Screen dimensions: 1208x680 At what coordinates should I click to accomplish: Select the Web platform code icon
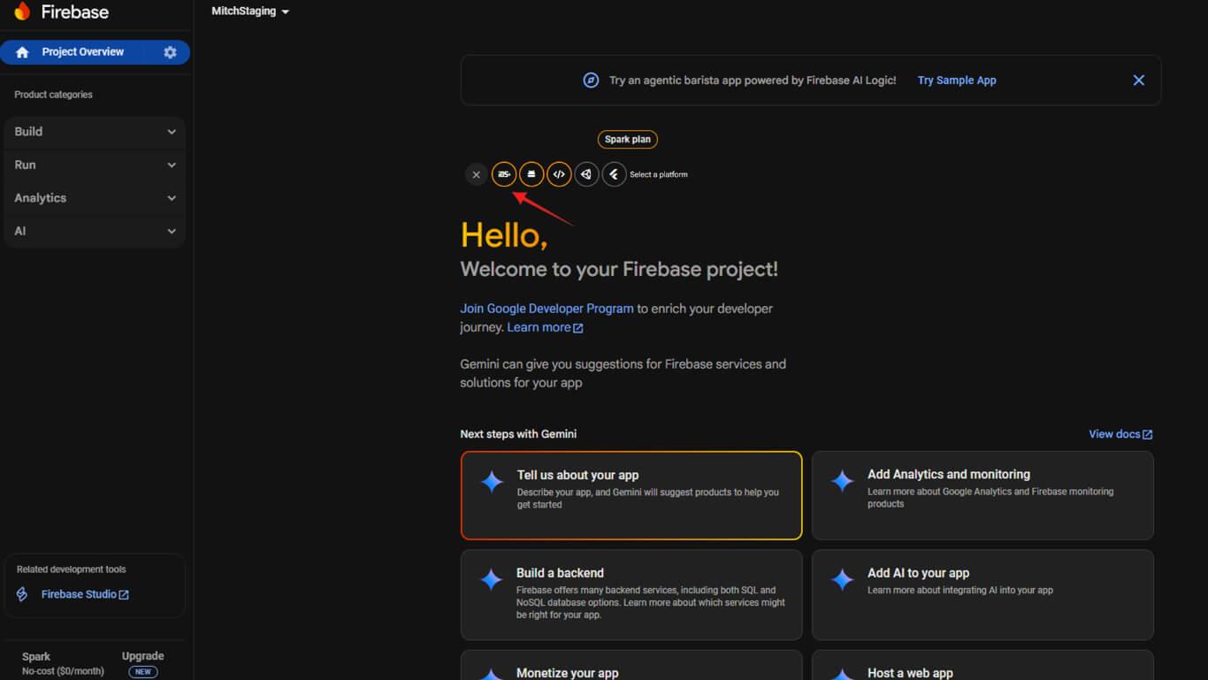[x=559, y=174]
